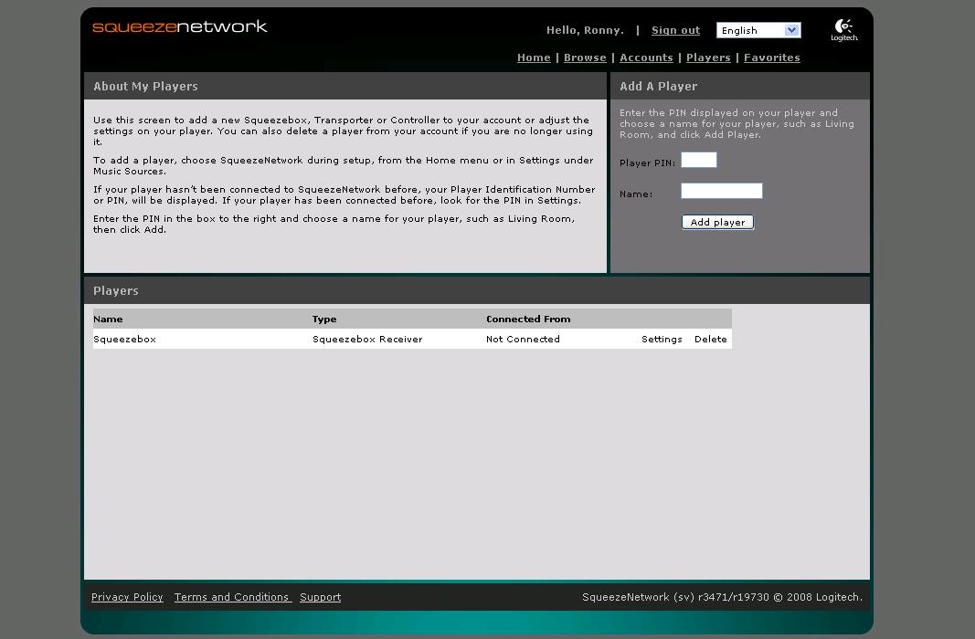Open the Terms and Conditions link
The width and height of the screenshot is (975, 639).
click(x=231, y=597)
